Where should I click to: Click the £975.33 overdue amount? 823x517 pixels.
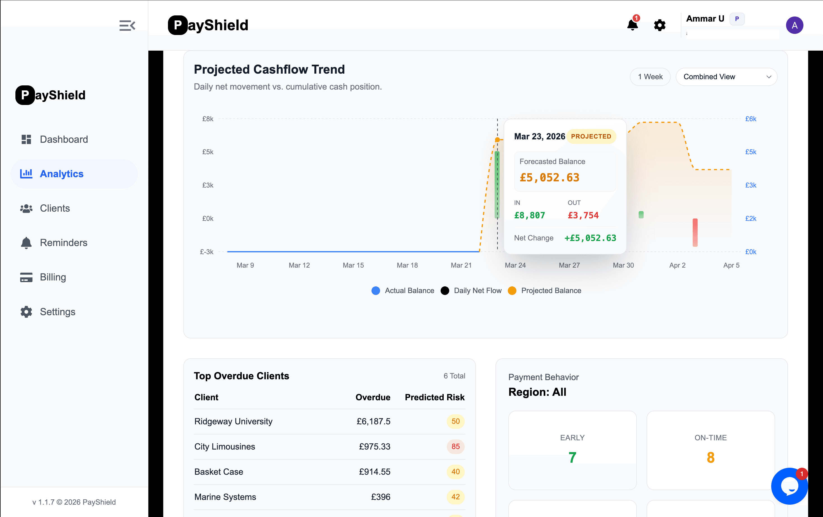click(x=374, y=447)
